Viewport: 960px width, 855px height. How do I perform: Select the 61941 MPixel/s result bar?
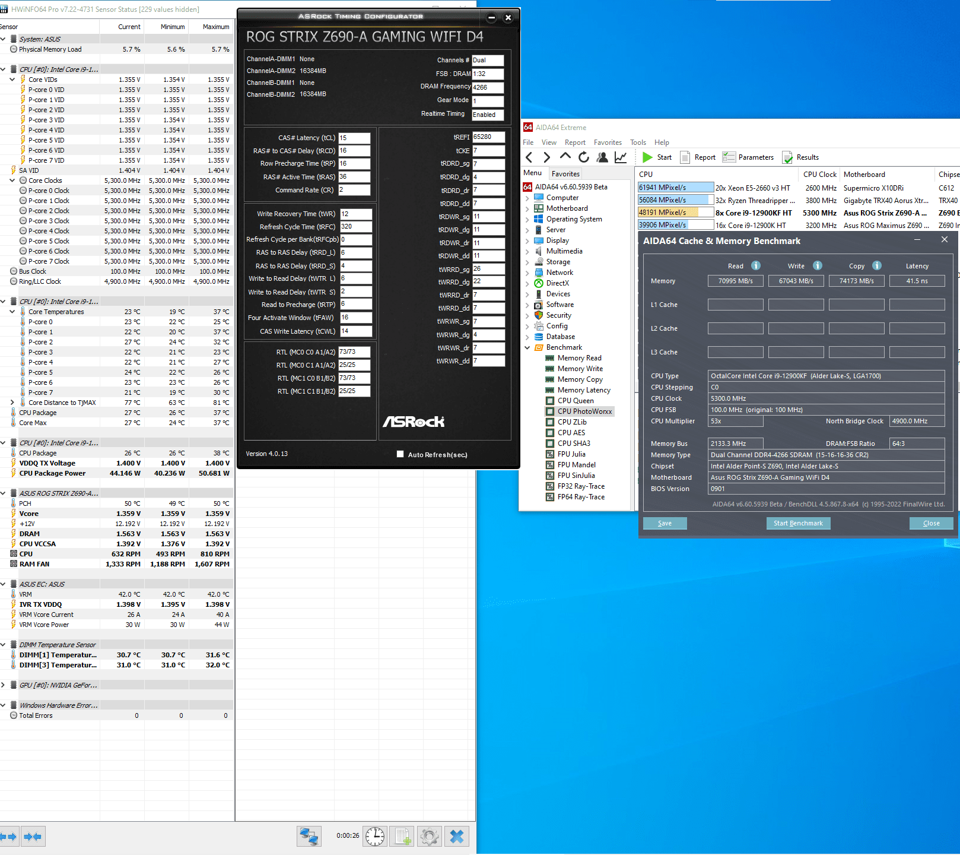point(676,188)
